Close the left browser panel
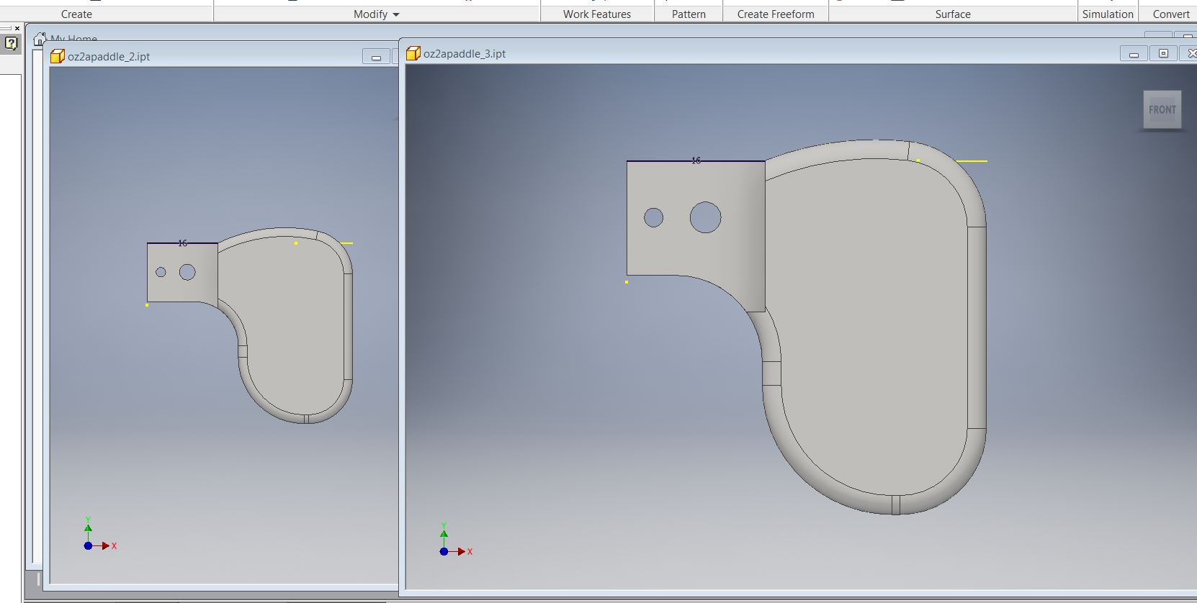The image size is (1197, 603). (x=17, y=28)
